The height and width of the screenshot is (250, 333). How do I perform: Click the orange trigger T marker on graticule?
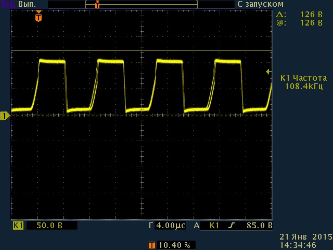(39, 17)
